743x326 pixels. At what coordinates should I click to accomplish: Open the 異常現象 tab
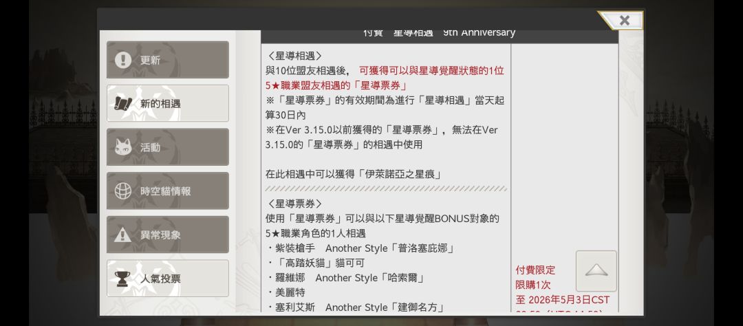pos(167,235)
